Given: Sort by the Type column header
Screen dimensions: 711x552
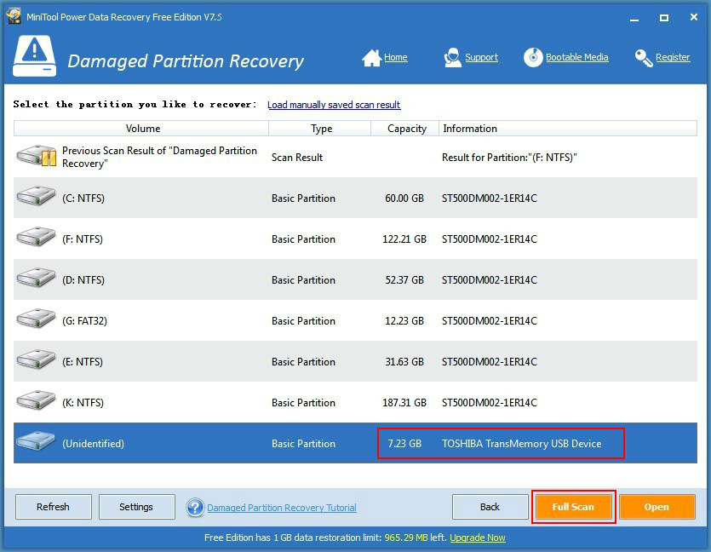Looking at the screenshot, I should [320, 129].
